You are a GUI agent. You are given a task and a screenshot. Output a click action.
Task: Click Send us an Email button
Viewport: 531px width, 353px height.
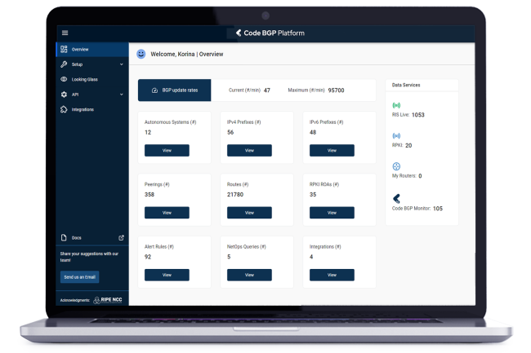pyautogui.click(x=80, y=277)
